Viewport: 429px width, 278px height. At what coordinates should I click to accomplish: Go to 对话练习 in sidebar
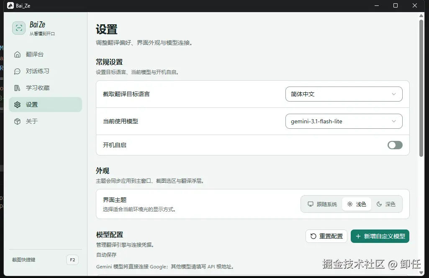pos(46,71)
